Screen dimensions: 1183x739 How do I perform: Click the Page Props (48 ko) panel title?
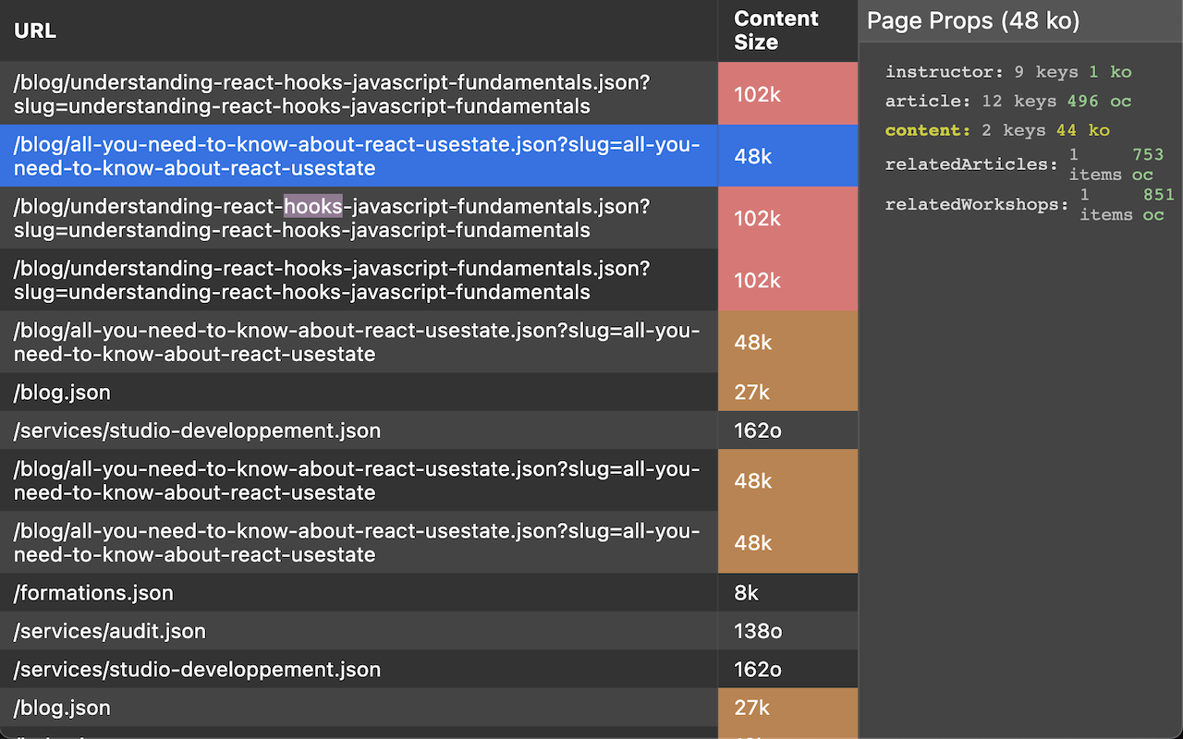pos(972,21)
